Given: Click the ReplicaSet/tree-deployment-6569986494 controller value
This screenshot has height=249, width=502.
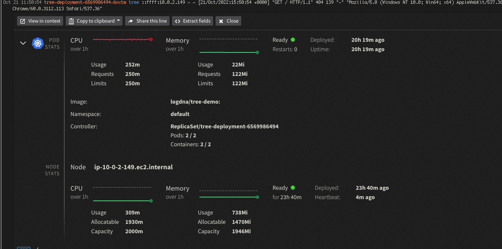Looking at the screenshot, I should point(225,127).
